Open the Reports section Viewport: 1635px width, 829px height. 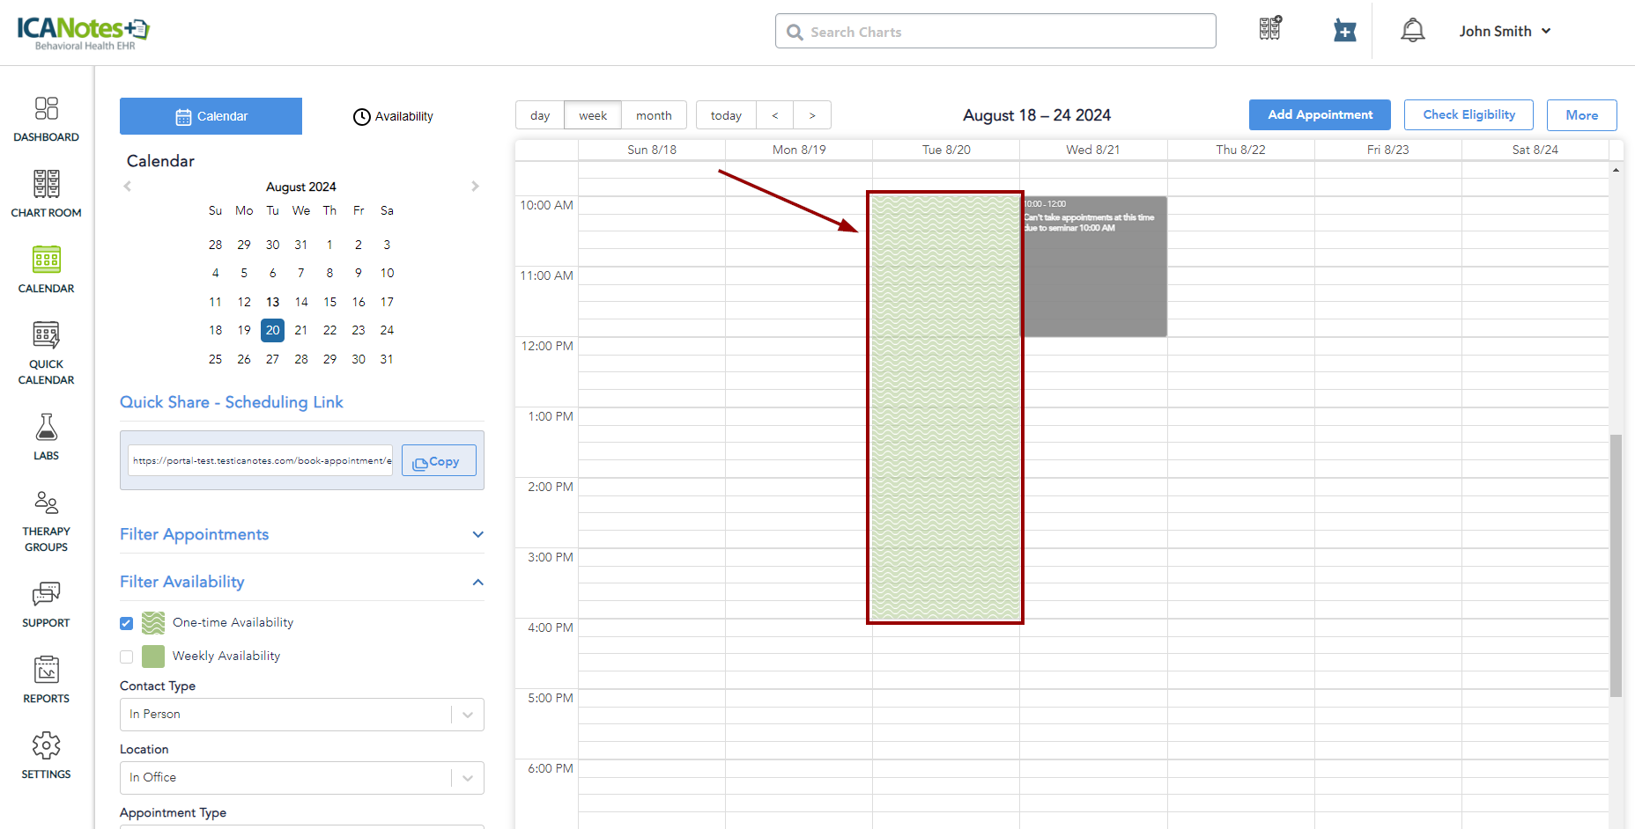point(46,679)
